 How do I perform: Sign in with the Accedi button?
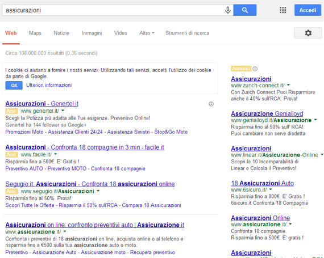[x=308, y=10]
